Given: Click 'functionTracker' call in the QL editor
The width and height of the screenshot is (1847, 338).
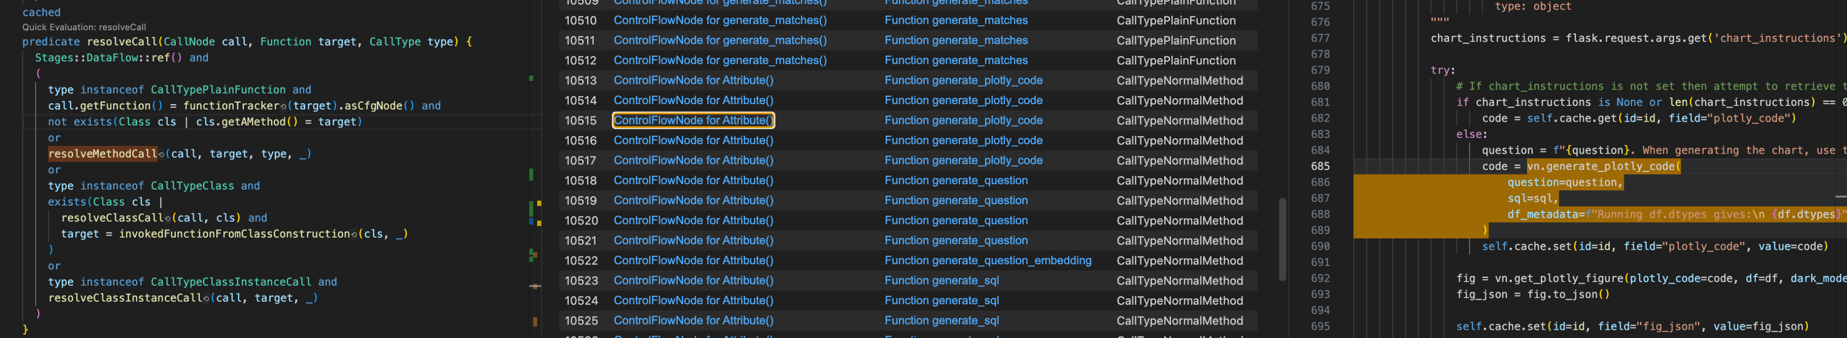Looking at the screenshot, I should tap(231, 106).
